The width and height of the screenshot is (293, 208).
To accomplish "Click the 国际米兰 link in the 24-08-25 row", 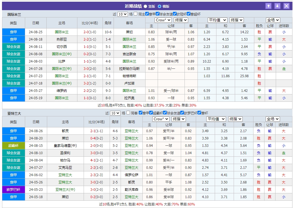I will click(x=62, y=32).
